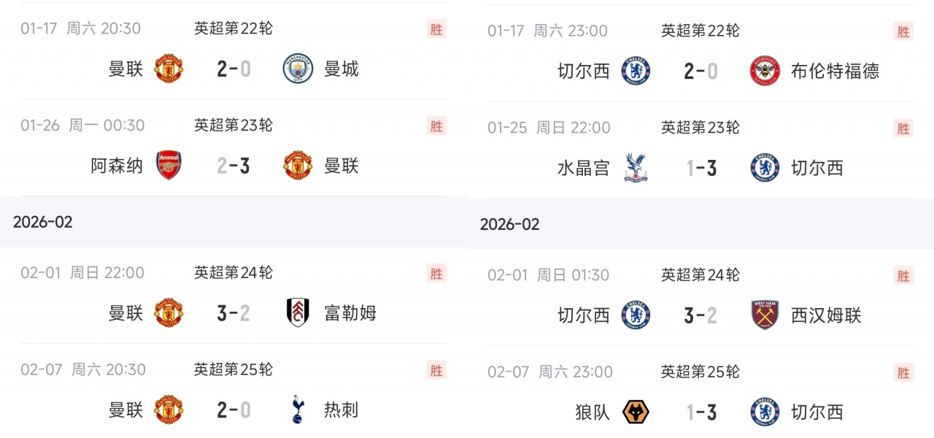Select the Fulham club crest
This screenshot has height=438, width=934.
coord(298,313)
